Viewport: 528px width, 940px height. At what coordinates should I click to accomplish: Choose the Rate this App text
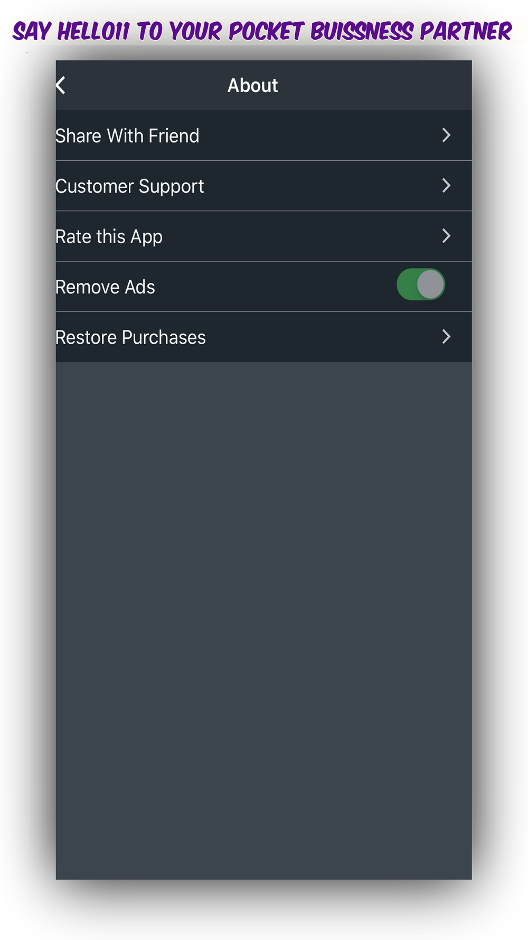coord(109,237)
